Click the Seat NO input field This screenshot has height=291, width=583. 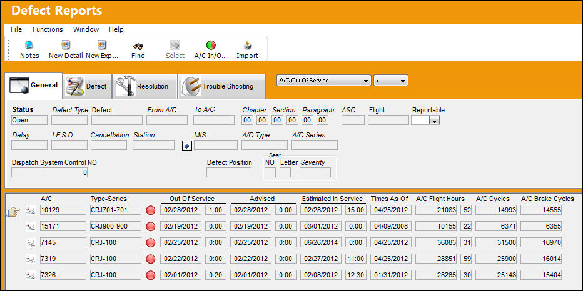(x=270, y=172)
